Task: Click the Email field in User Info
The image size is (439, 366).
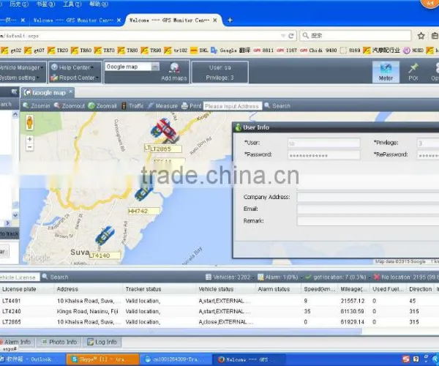Action: pyautogui.click(x=368, y=209)
